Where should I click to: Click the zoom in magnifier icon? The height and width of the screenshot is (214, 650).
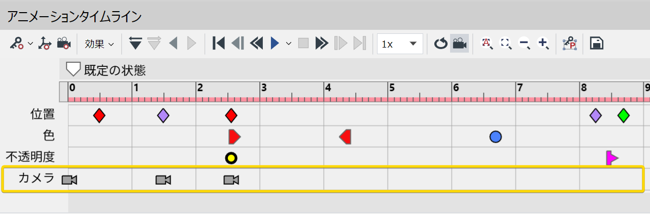pos(543,44)
